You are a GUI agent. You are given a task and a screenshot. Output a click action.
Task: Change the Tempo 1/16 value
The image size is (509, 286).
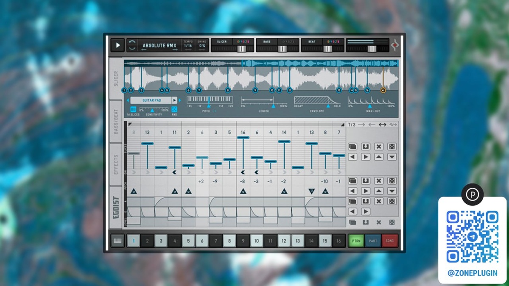[x=188, y=45]
